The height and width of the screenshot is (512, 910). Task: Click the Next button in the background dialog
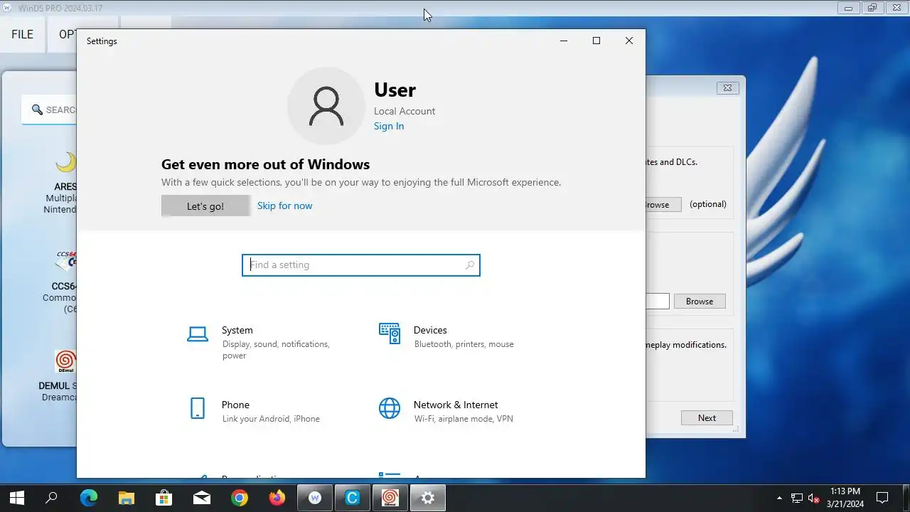coord(707,418)
